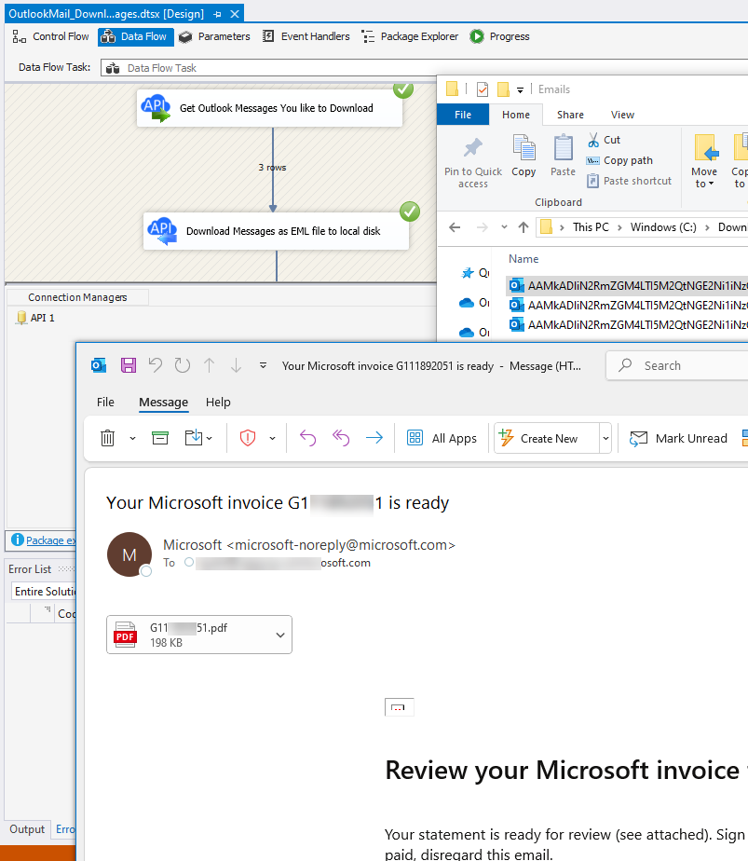Click Copy in the Explorer ribbon
Image resolution: width=748 pixels, height=861 pixels.
(x=524, y=155)
